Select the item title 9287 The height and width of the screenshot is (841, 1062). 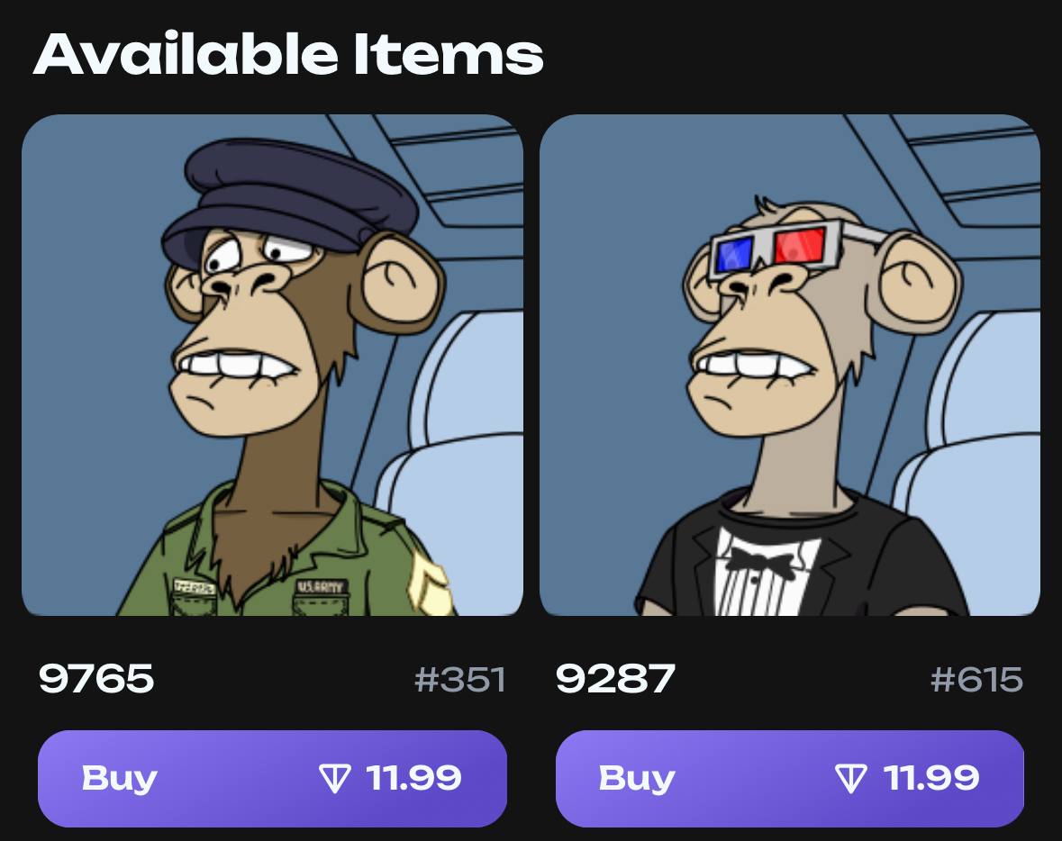[x=615, y=679]
